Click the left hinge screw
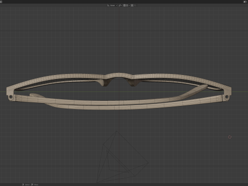 11,97
